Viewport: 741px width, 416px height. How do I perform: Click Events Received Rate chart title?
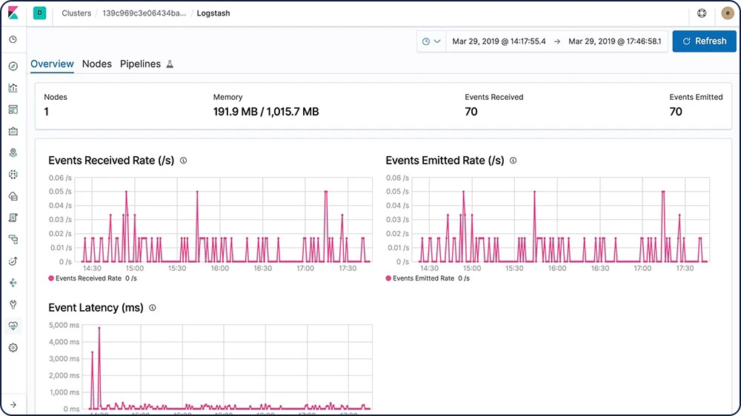111,161
